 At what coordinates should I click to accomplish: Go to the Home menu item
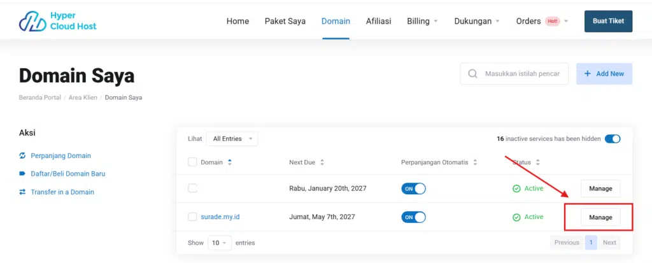(x=238, y=21)
